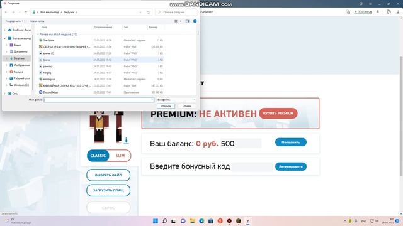Toggle the preview pane icon in dialog

coord(187,21)
